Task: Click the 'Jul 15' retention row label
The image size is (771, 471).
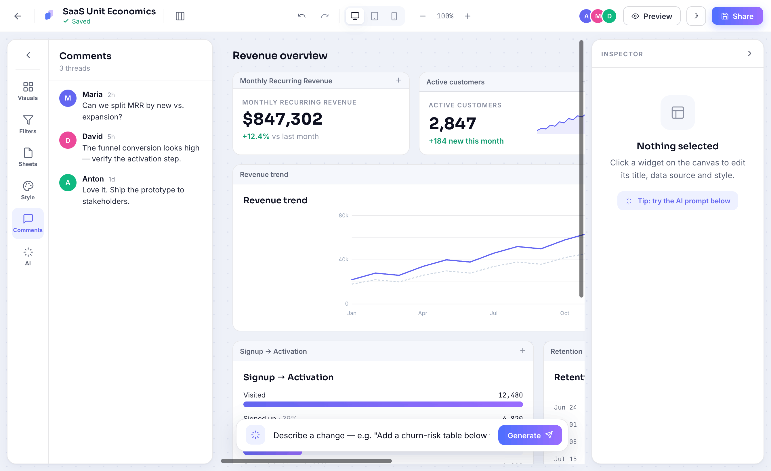Action: coord(565,459)
